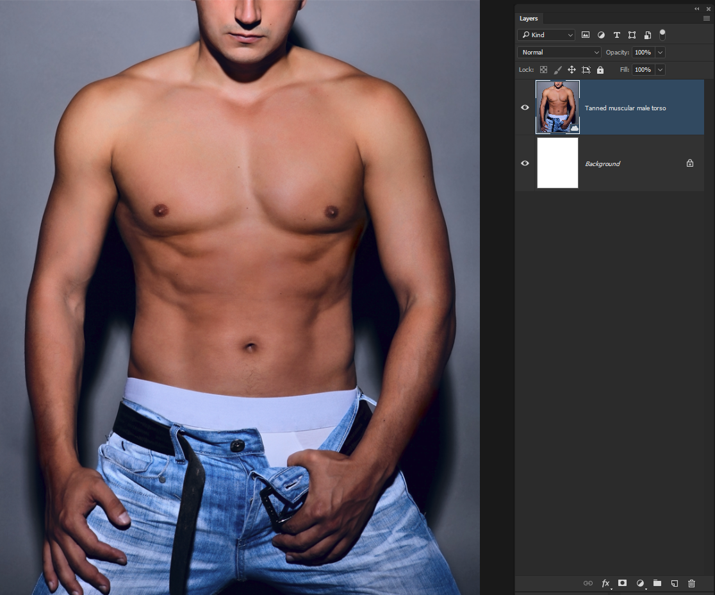Lock all layer attributes icon
Screen dimensions: 715x595
(600, 70)
